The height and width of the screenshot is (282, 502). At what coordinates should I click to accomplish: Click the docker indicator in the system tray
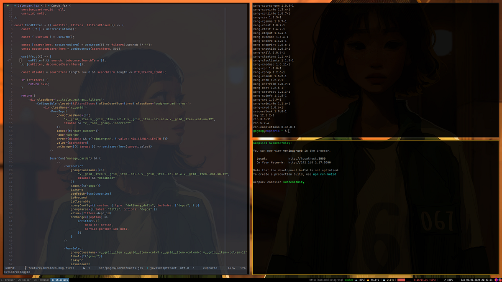(x=348, y=279)
